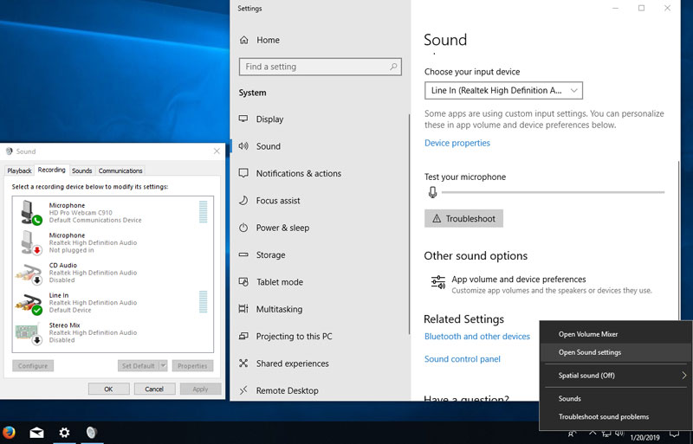The width and height of the screenshot is (693, 444).
Task: Open Focus assist via moon icon
Action: click(x=243, y=201)
